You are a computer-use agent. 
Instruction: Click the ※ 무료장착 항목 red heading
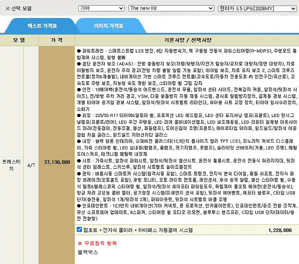97,243
